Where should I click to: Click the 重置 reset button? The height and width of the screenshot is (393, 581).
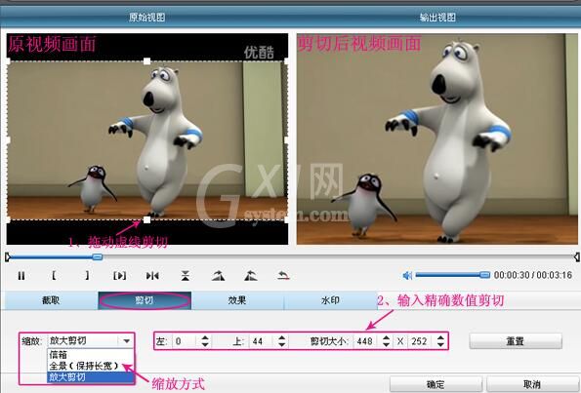point(516,341)
